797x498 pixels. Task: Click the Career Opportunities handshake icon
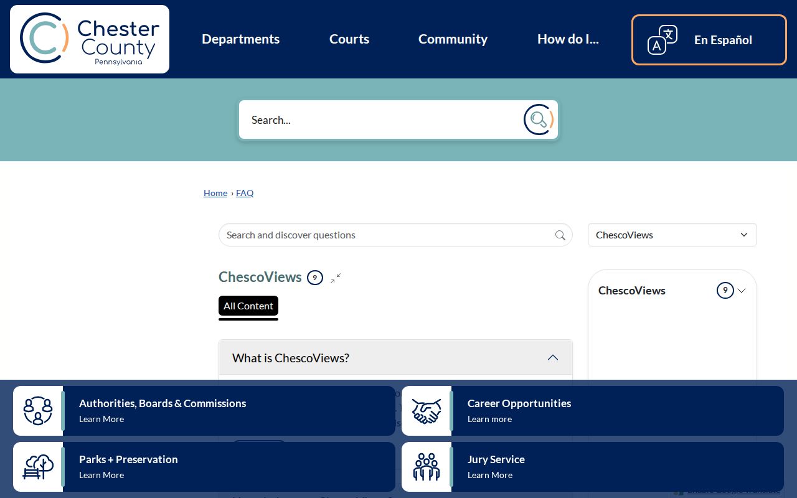tap(427, 411)
